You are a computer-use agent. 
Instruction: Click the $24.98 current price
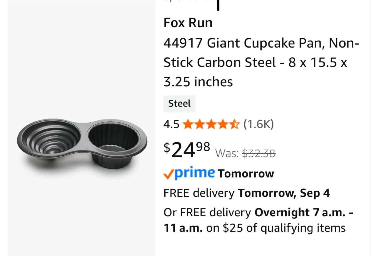186,150
